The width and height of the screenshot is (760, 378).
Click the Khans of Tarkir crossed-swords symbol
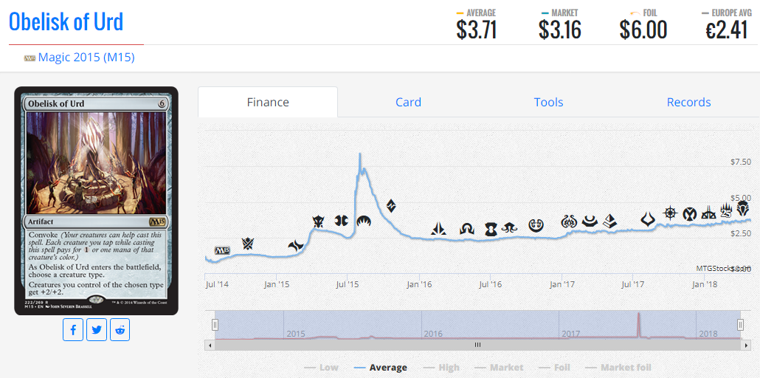(248, 244)
